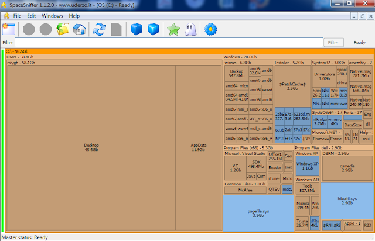Click the Microsoft.NET folder header
Screen dimensions: 375x241
327,132
